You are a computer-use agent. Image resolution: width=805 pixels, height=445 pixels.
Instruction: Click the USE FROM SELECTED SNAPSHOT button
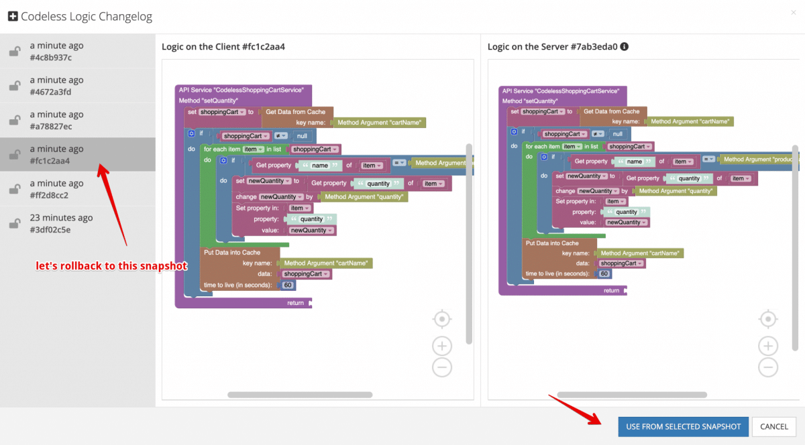click(x=683, y=426)
